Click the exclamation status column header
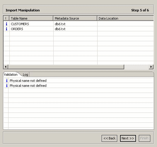This screenshot has height=147, width=157. [x=6, y=18]
